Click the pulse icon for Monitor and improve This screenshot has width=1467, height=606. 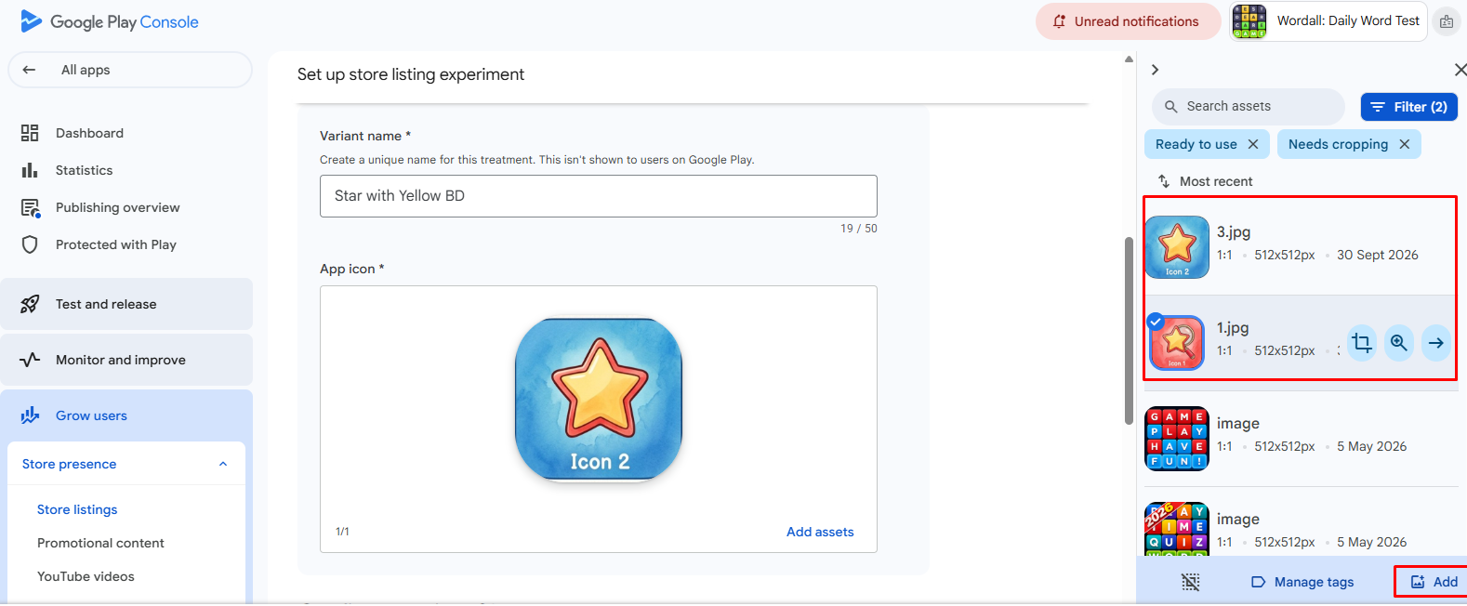tap(30, 360)
